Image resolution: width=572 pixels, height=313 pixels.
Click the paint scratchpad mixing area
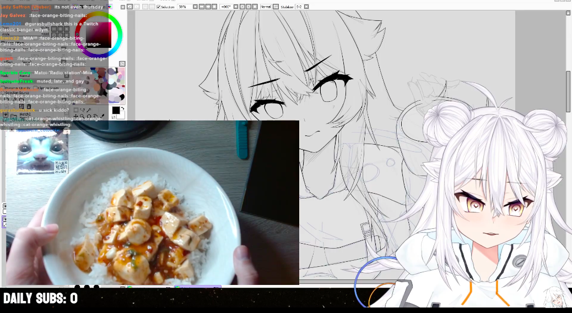point(99,86)
